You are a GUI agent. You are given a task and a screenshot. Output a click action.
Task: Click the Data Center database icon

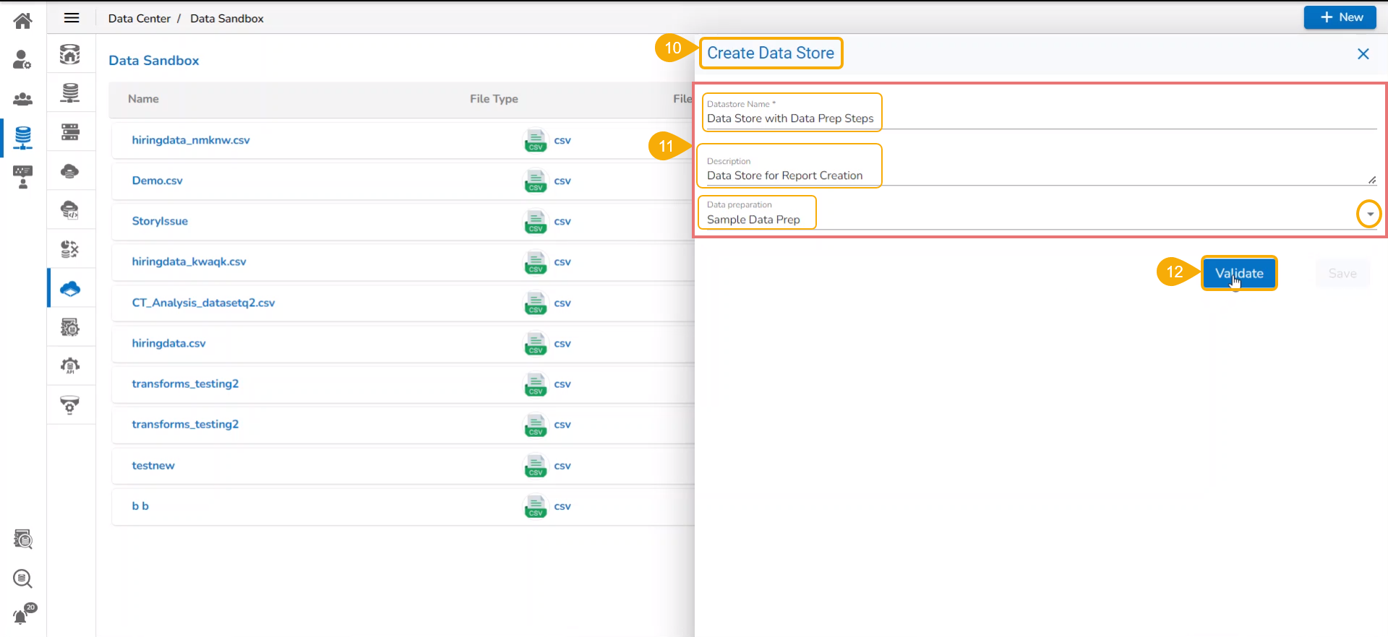[22, 136]
